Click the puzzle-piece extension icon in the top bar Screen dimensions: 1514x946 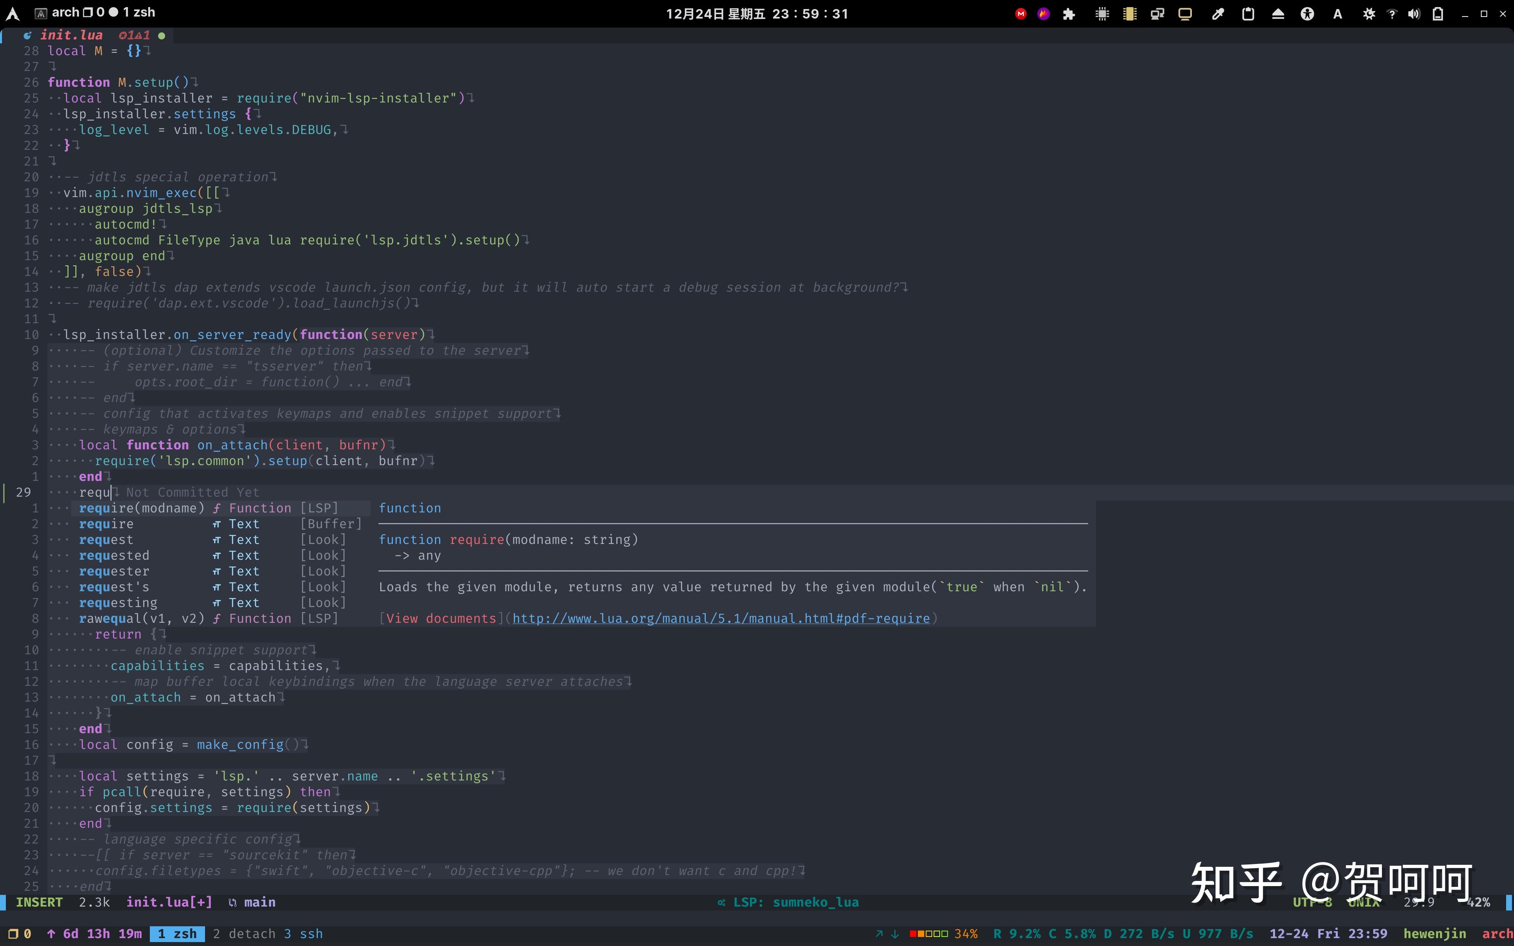click(x=1068, y=13)
